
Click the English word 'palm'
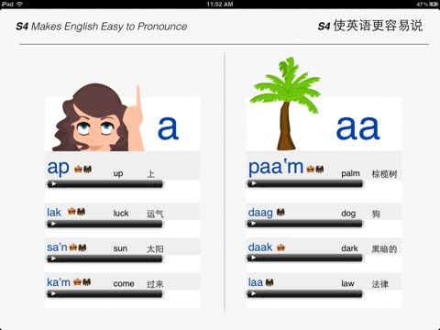[350, 173]
